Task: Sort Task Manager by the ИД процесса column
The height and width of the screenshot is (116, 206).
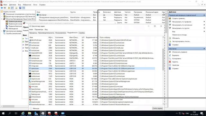Action: pos(51,37)
